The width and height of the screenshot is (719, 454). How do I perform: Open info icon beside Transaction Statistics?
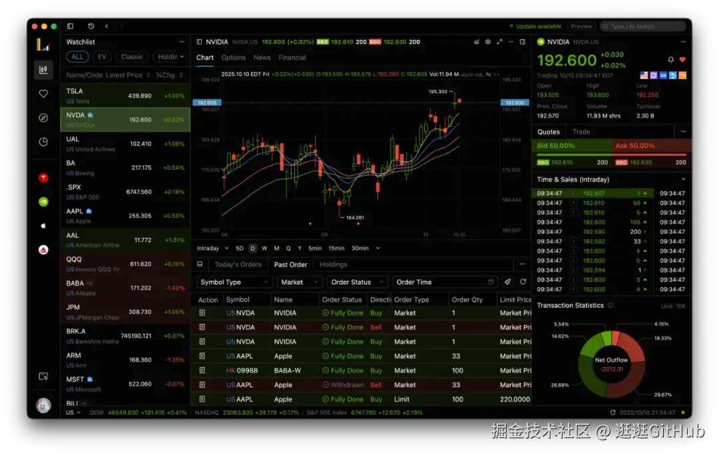(x=610, y=305)
